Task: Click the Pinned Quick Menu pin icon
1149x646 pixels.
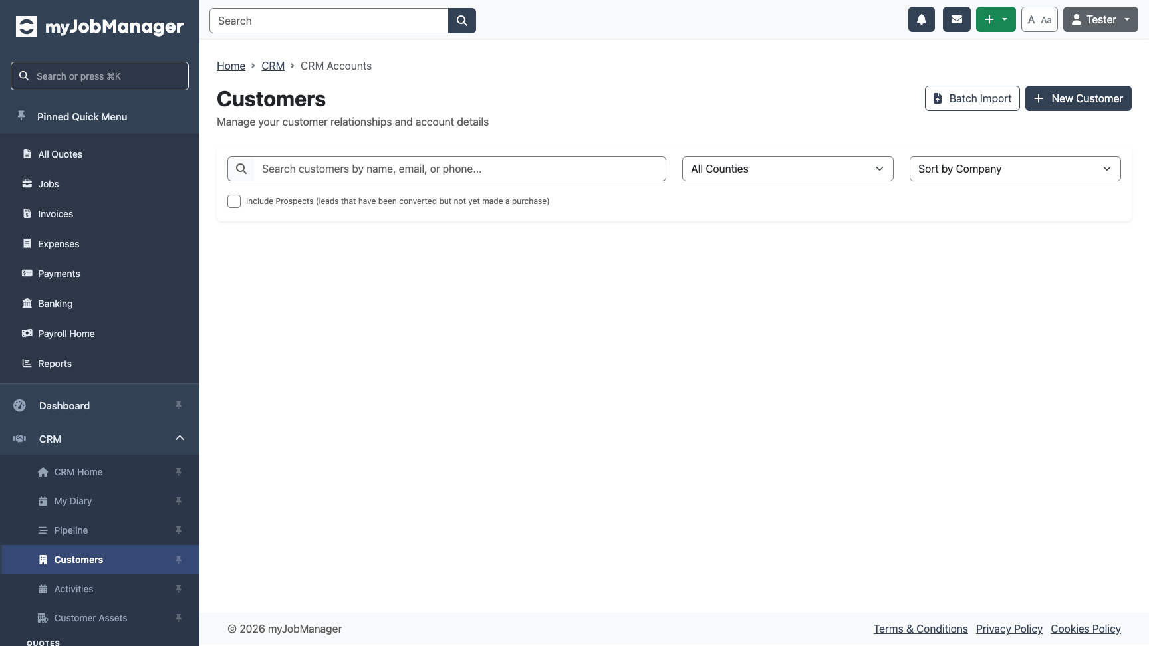Action: (21, 116)
